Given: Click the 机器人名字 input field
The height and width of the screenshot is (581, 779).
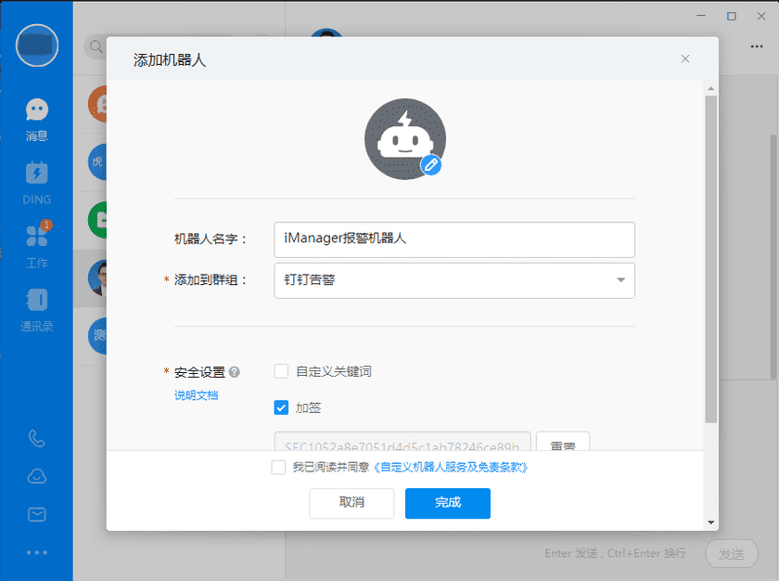Looking at the screenshot, I should click(x=453, y=239).
